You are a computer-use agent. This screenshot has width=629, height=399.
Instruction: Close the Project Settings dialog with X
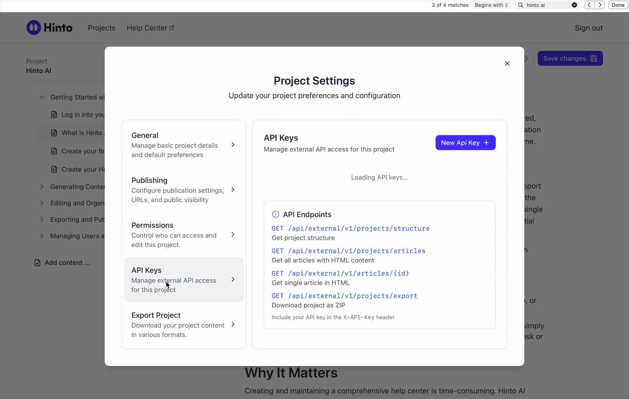coord(507,64)
